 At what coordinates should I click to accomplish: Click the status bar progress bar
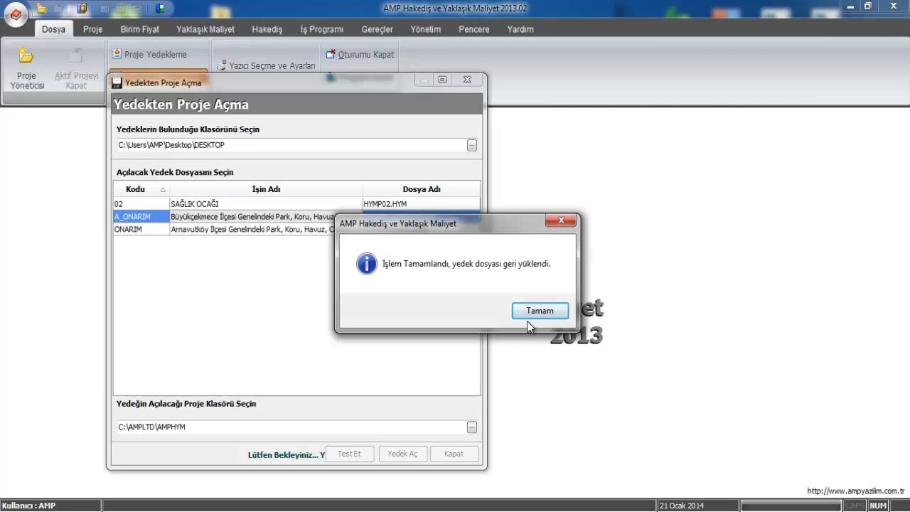(x=791, y=506)
